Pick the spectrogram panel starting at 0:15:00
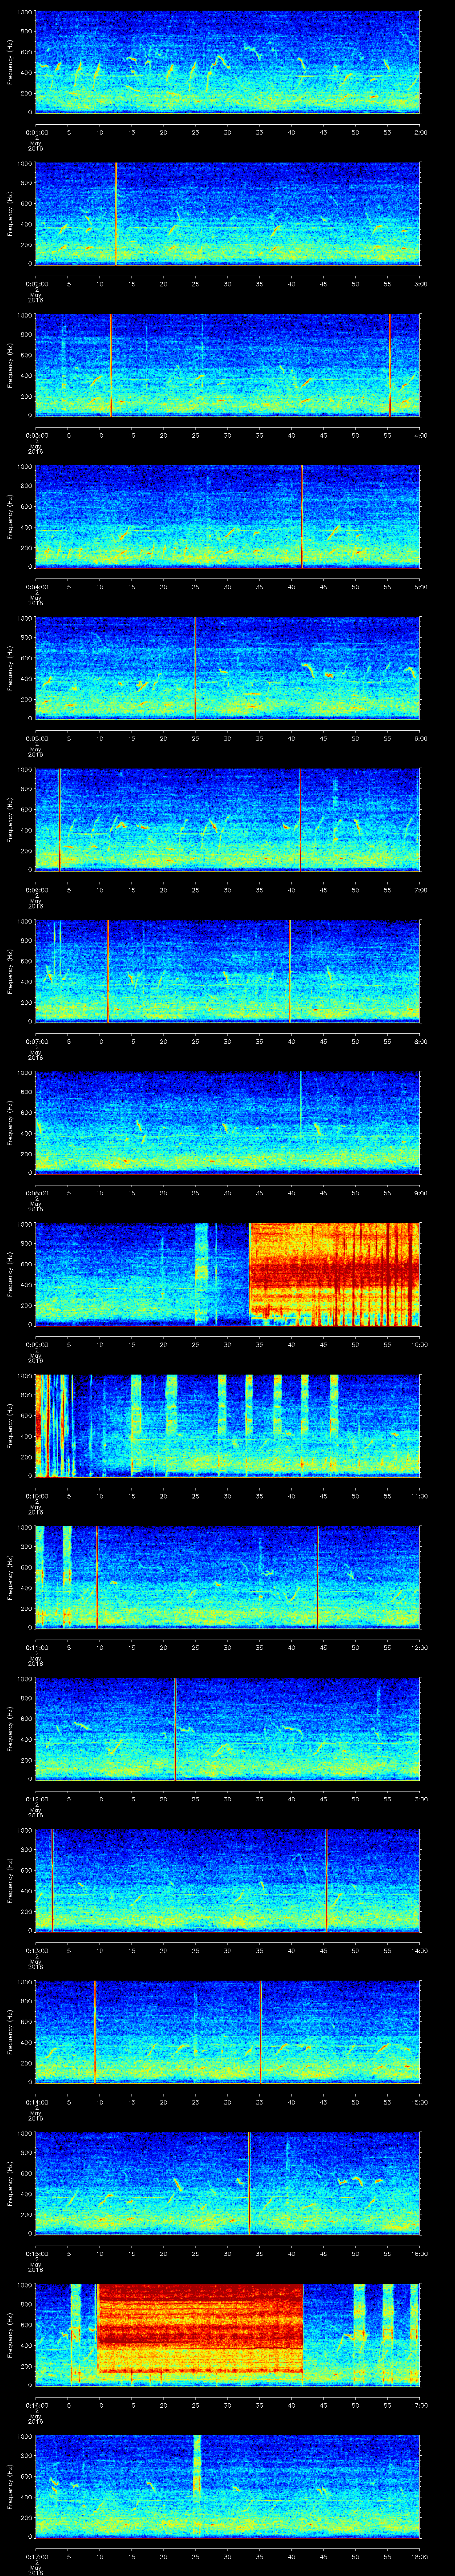The image size is (455, 2576). click(228, 2183)
